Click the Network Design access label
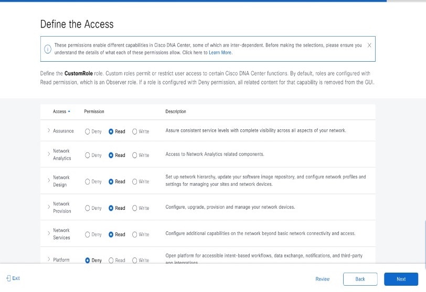 [x=61, y=181]
